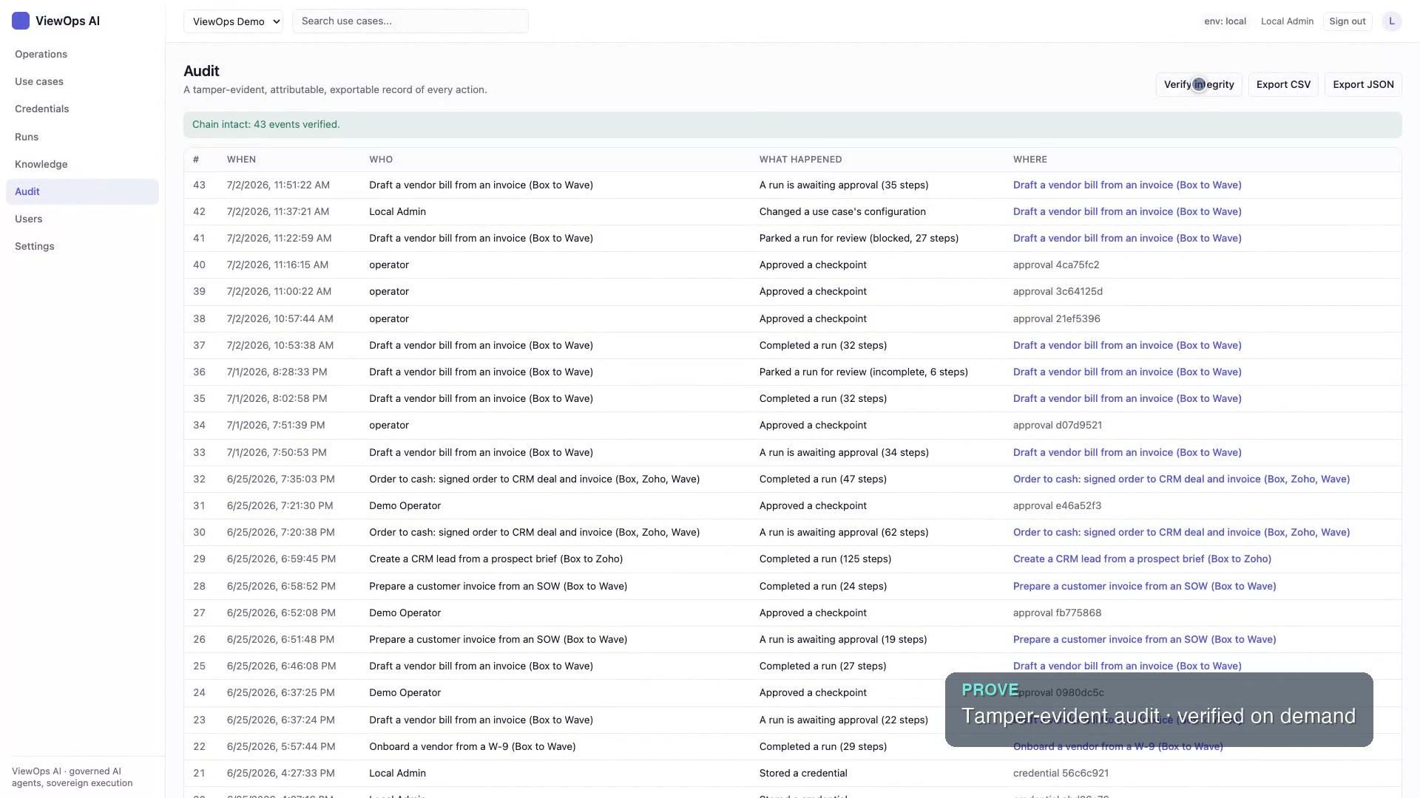Click the Verify integrity button
The width and height of the screenshot is (1420, 798).
pos(1199,84)
